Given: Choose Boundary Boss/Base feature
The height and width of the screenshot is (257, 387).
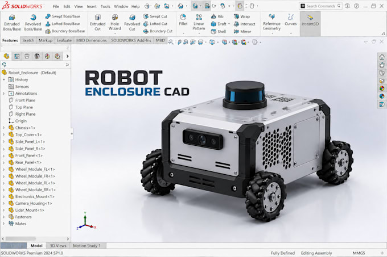Looking at the screenshot, I should 65,31.
